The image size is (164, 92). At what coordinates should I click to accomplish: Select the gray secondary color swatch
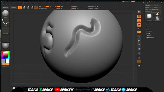click(3, 61)
